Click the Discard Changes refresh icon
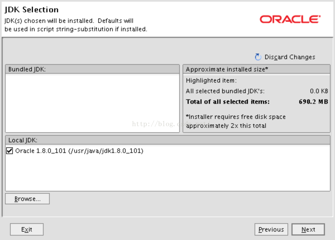335x240 pixels. coord(258,57)
